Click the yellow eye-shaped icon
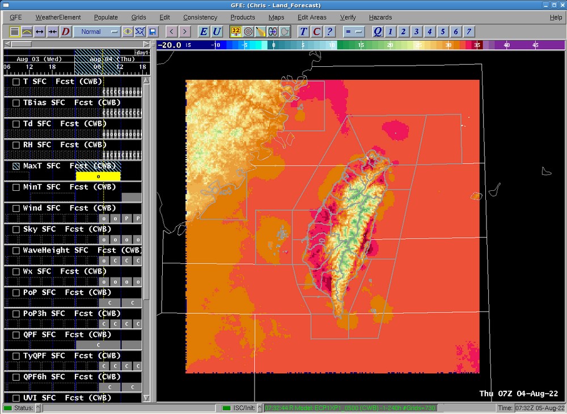567x414 pixels. coord(128,32)
